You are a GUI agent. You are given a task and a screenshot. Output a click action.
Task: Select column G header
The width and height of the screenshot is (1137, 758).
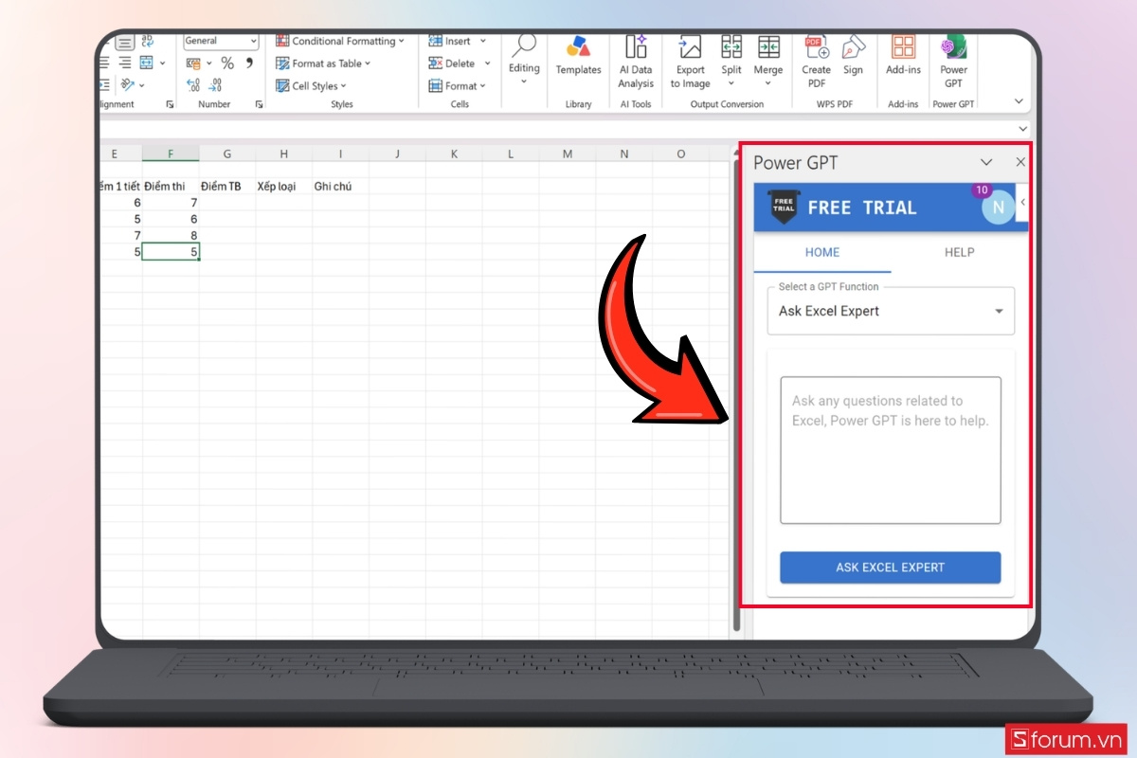[227, 153]
